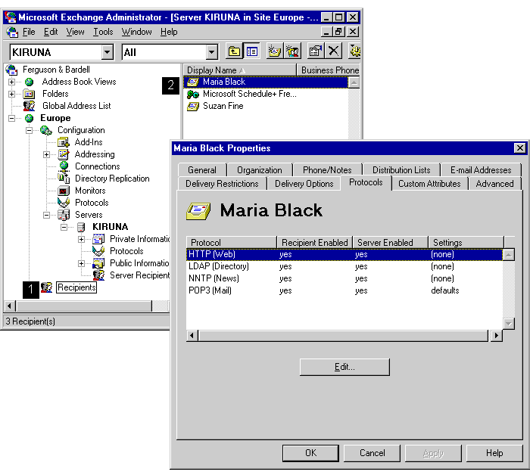Expand the Addressing node
This screenshot has width=530, height=475.
coord(47,155)
